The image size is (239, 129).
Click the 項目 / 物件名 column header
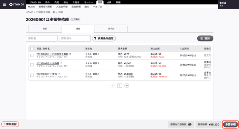pyautogui.click(x=43, y=49)
